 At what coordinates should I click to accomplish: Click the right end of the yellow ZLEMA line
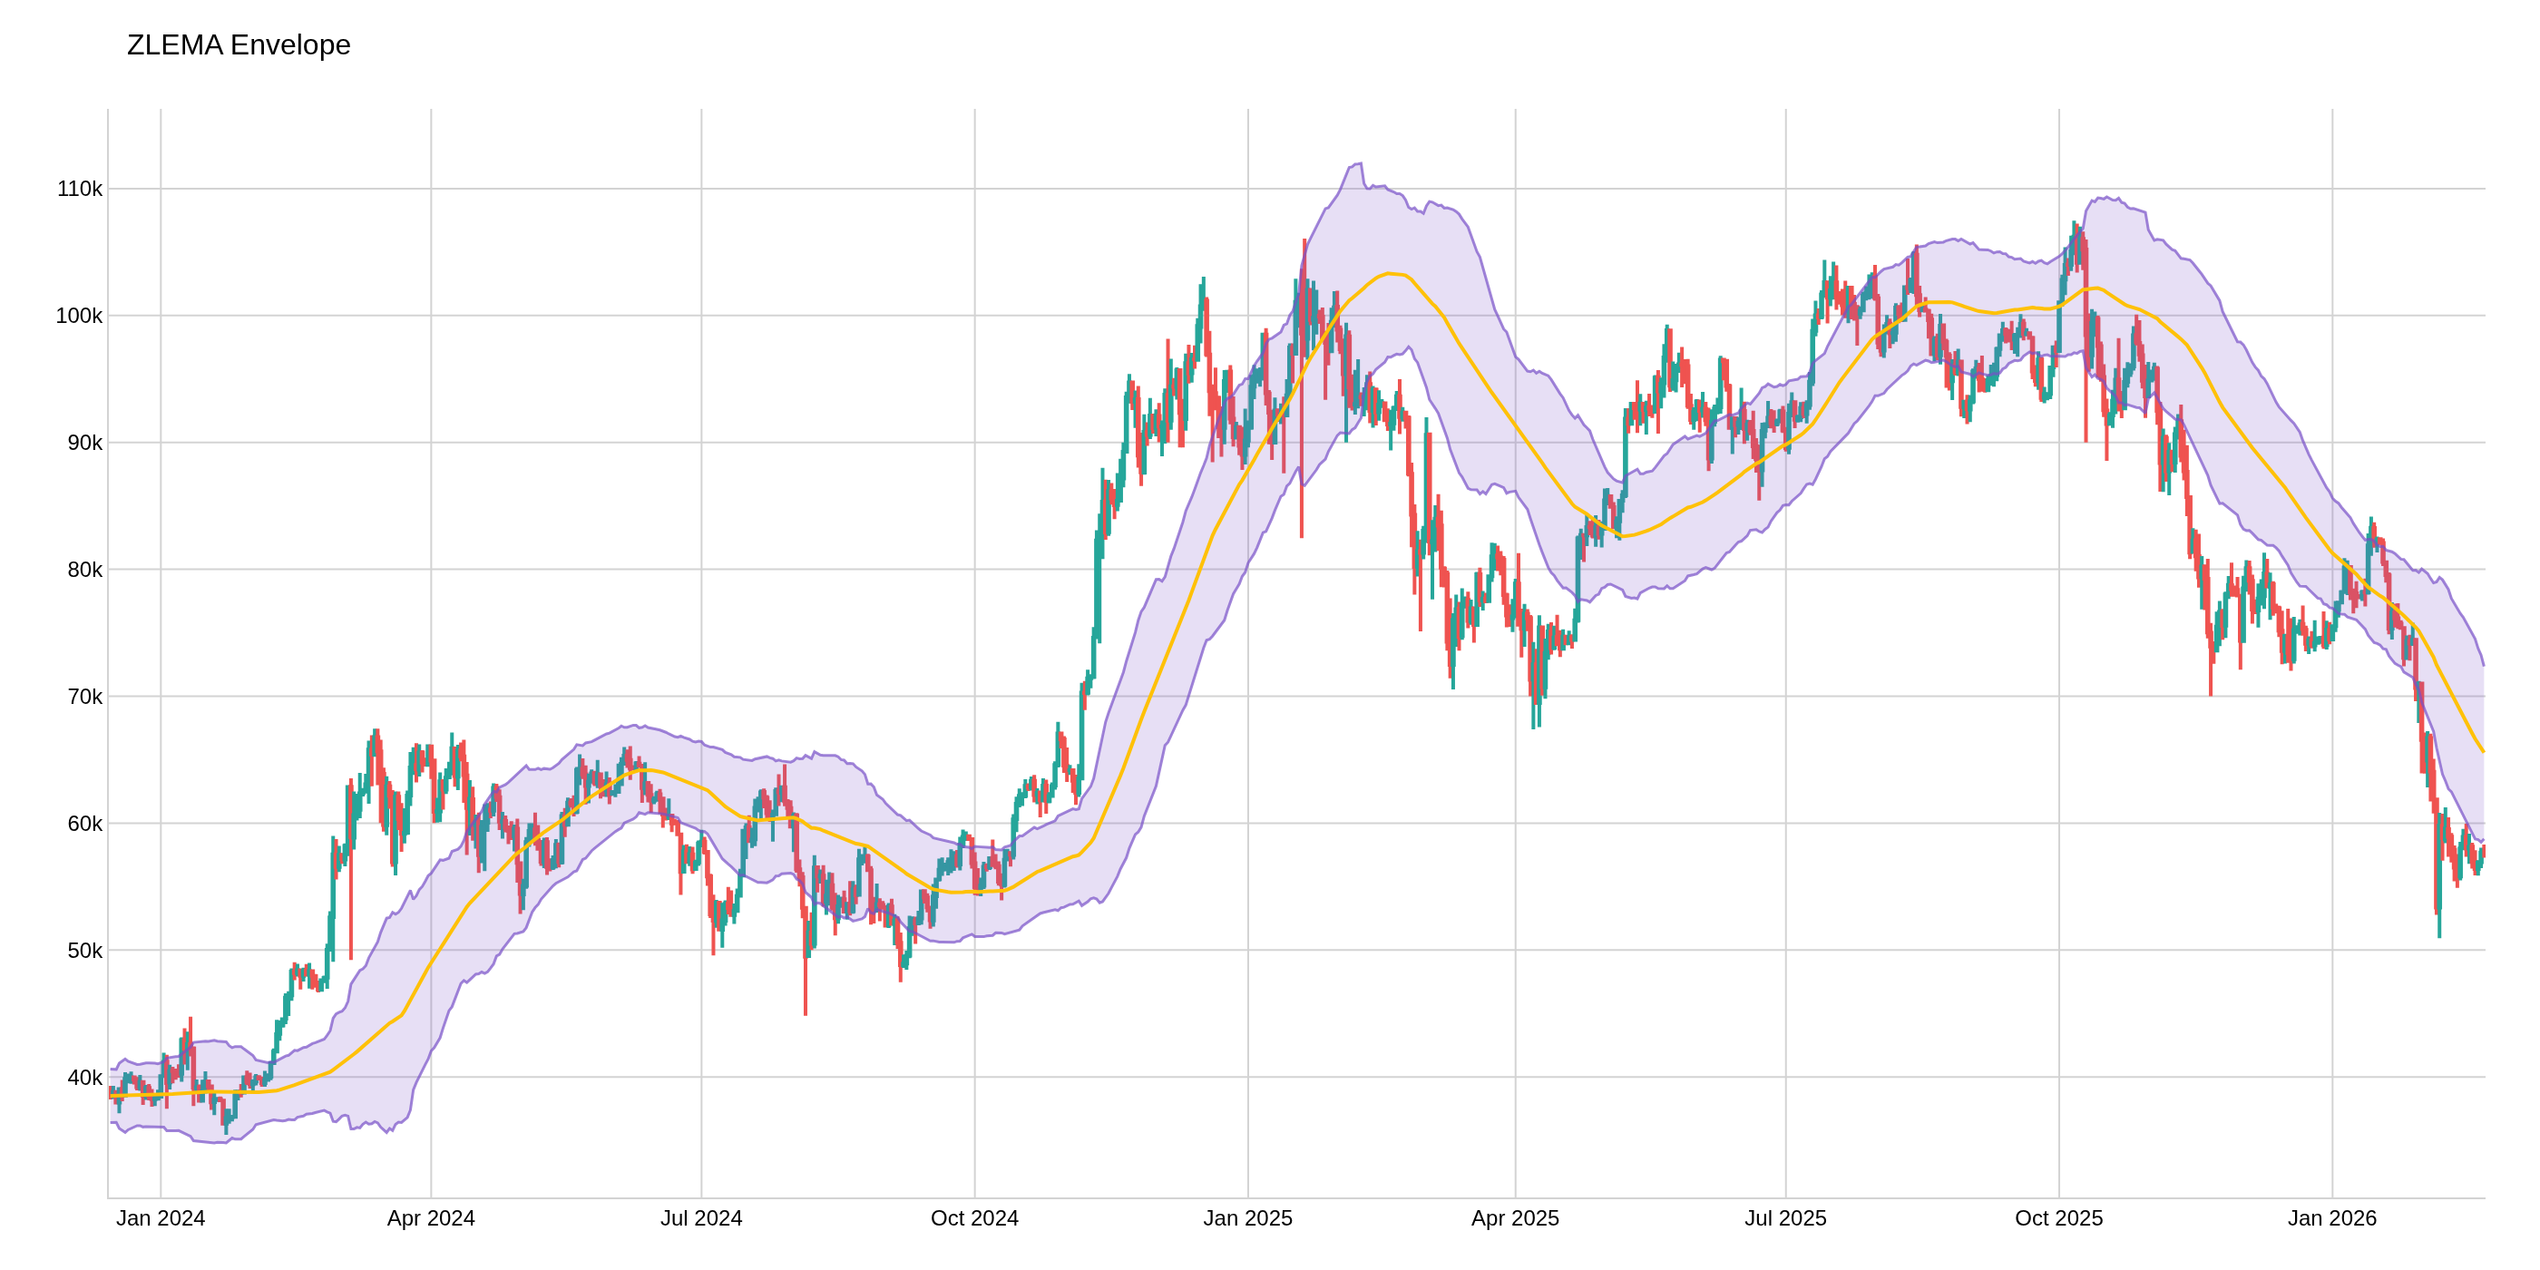click(2483, 751)
